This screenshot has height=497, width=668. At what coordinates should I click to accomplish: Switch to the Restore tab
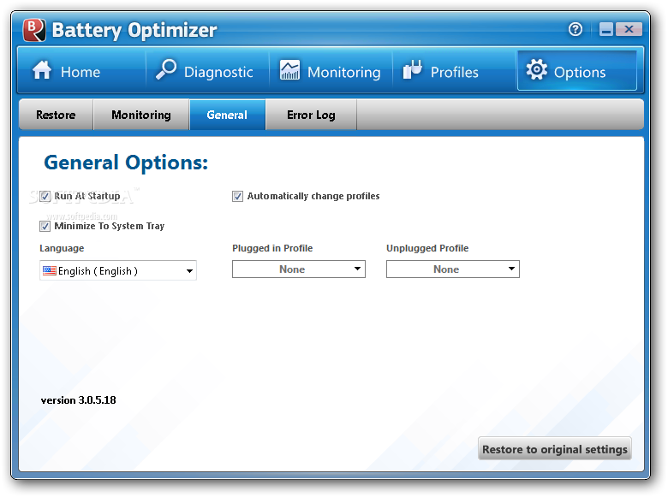tap(56, 115)
